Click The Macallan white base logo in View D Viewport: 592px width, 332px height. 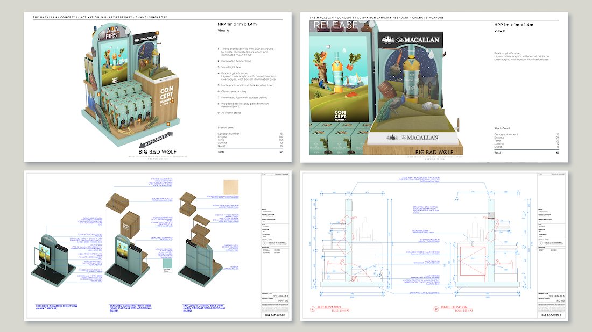point(412,138)
